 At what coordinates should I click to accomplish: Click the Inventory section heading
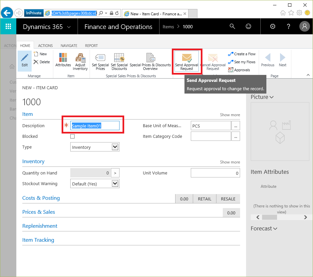pos(33,161)
